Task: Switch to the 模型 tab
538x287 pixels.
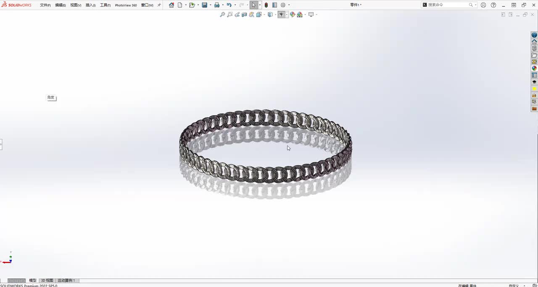Action: pyautogui.click(x=33, y=280)
